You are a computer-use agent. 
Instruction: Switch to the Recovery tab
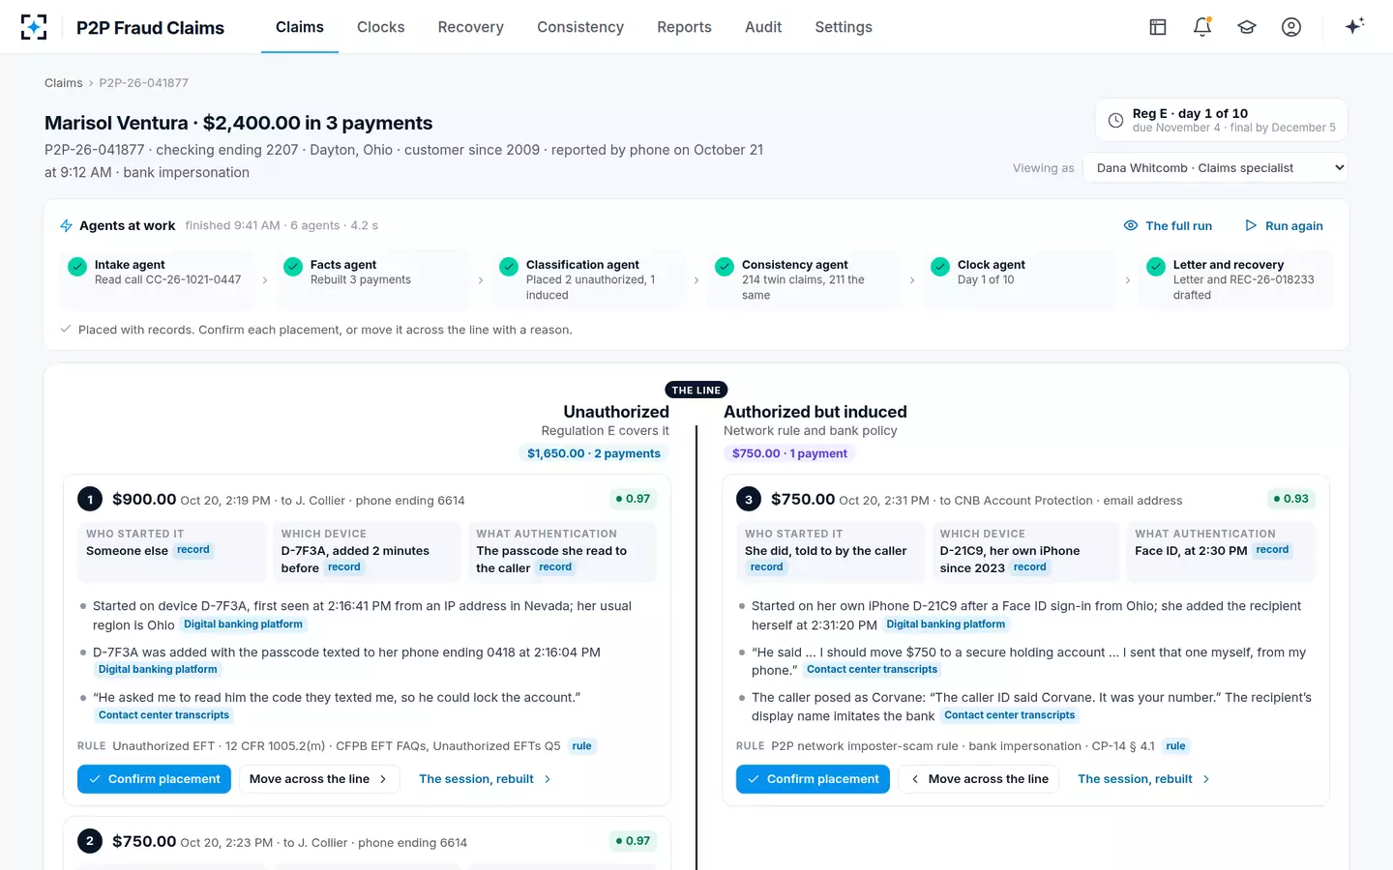point(471,27)
